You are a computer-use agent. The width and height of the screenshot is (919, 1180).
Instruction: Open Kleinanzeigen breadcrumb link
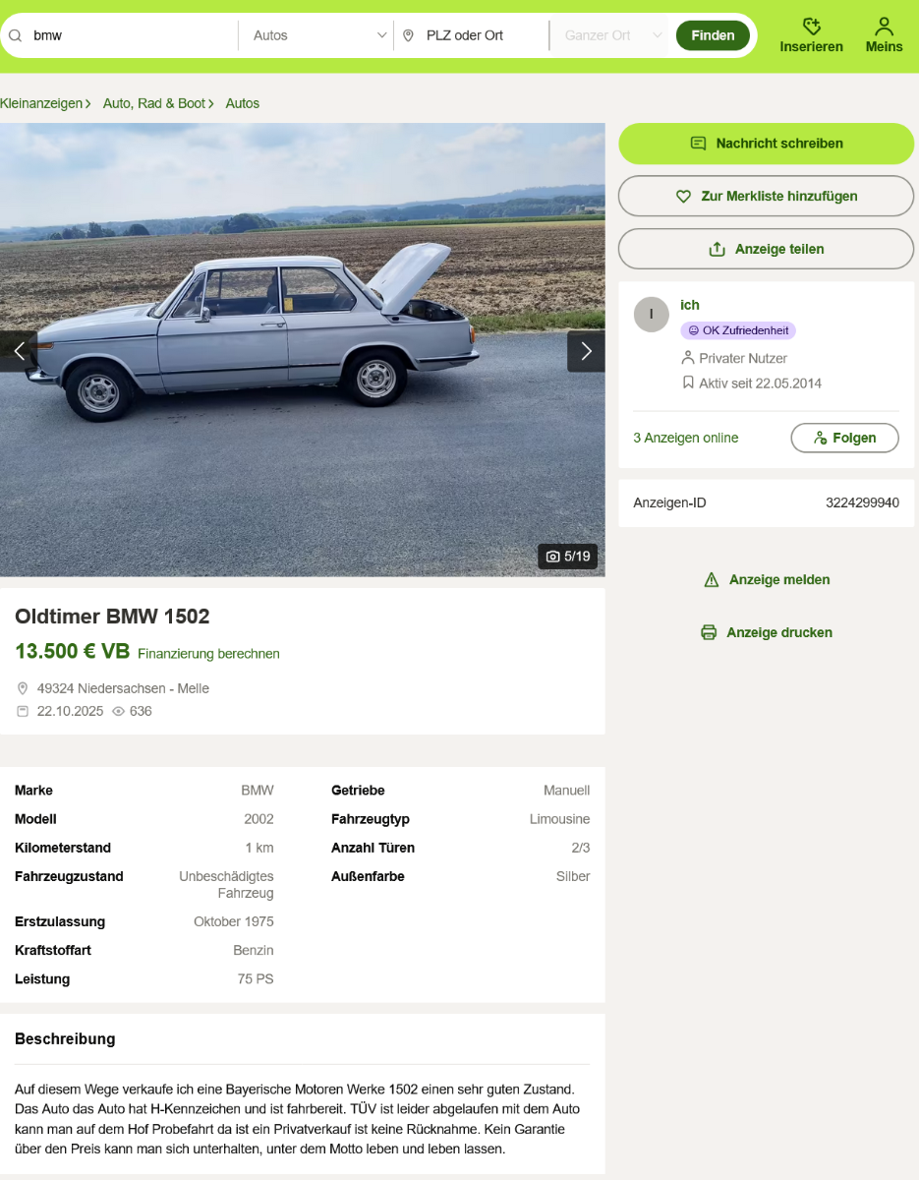(42, 103)
